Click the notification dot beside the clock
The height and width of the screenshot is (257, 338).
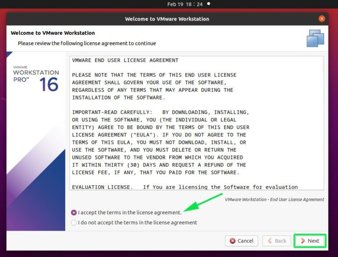coord(209,4)
